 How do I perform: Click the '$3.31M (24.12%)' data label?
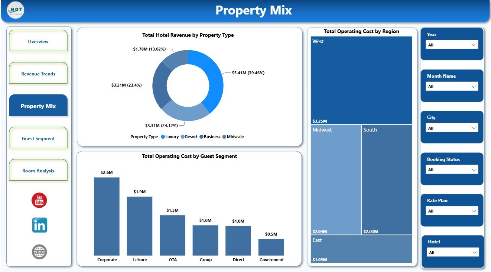(162, 126)
